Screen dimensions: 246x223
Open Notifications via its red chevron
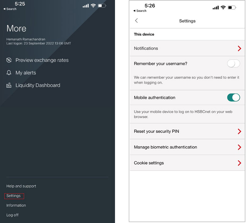tap(239, 48)
